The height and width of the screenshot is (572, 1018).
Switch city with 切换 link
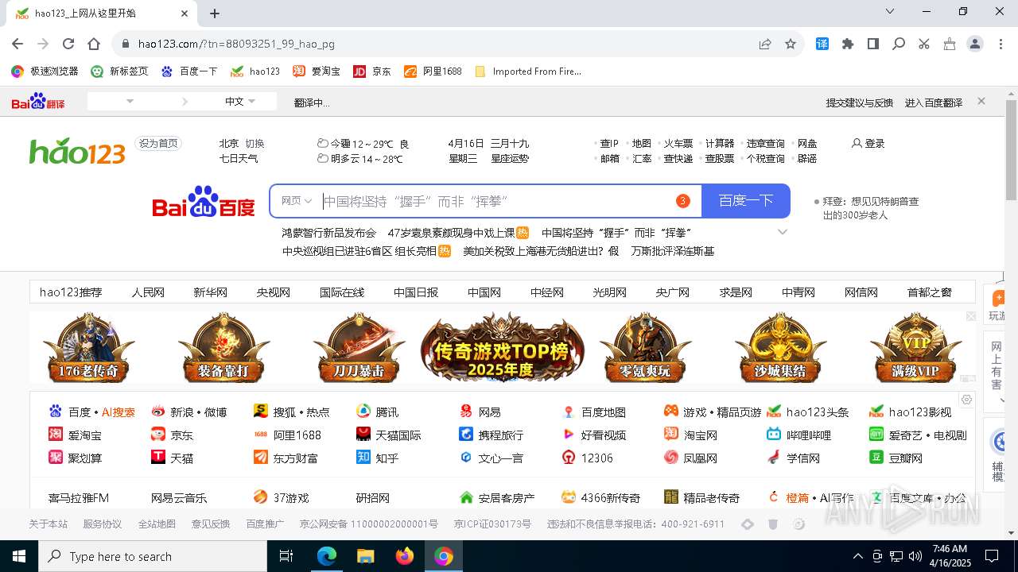coord(254,143)
